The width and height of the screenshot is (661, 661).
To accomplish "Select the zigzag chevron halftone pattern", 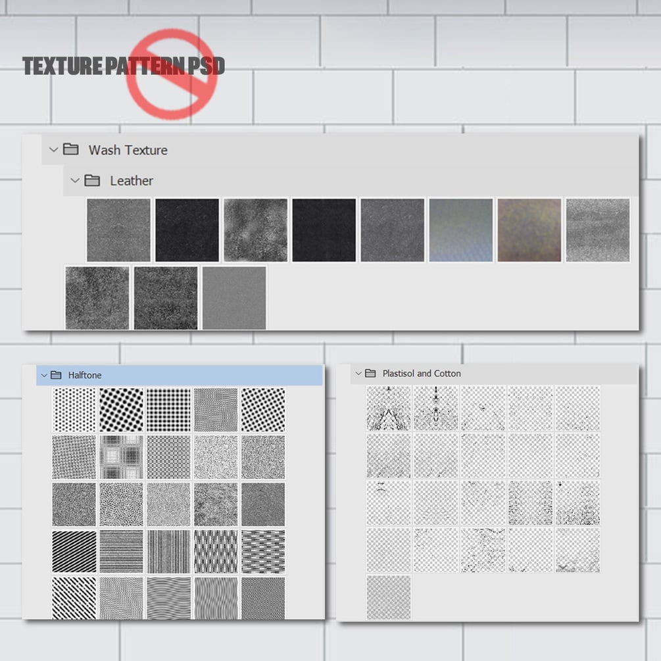I will pyautogui.click(x=216, y=551).
